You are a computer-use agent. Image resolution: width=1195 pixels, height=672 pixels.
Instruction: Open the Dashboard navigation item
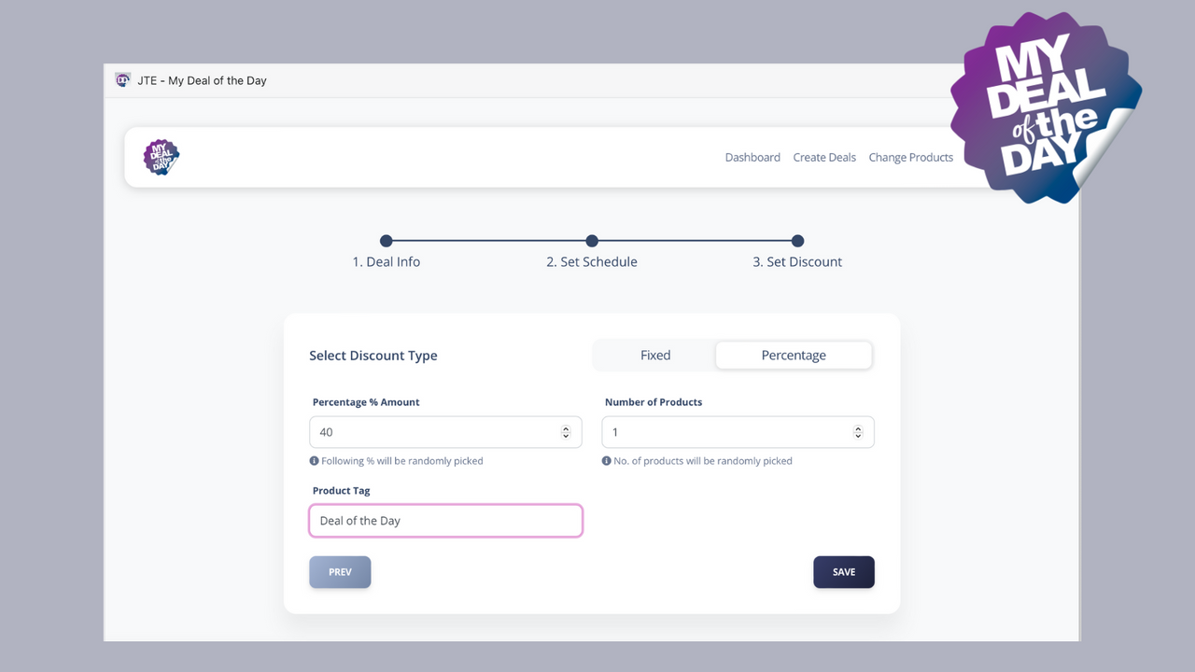(752, 157)
